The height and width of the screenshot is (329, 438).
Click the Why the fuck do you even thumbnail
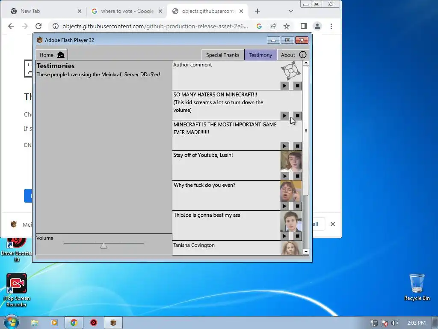291,191
